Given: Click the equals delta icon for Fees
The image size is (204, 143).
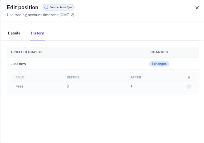Looking at the screenshot, I should pos(189,86).
